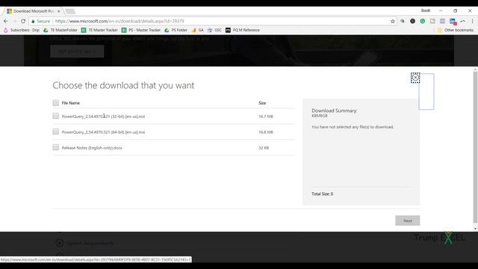Open PS Folder bookmark
This screenshot has width=478, height=269.
[176, 30]
